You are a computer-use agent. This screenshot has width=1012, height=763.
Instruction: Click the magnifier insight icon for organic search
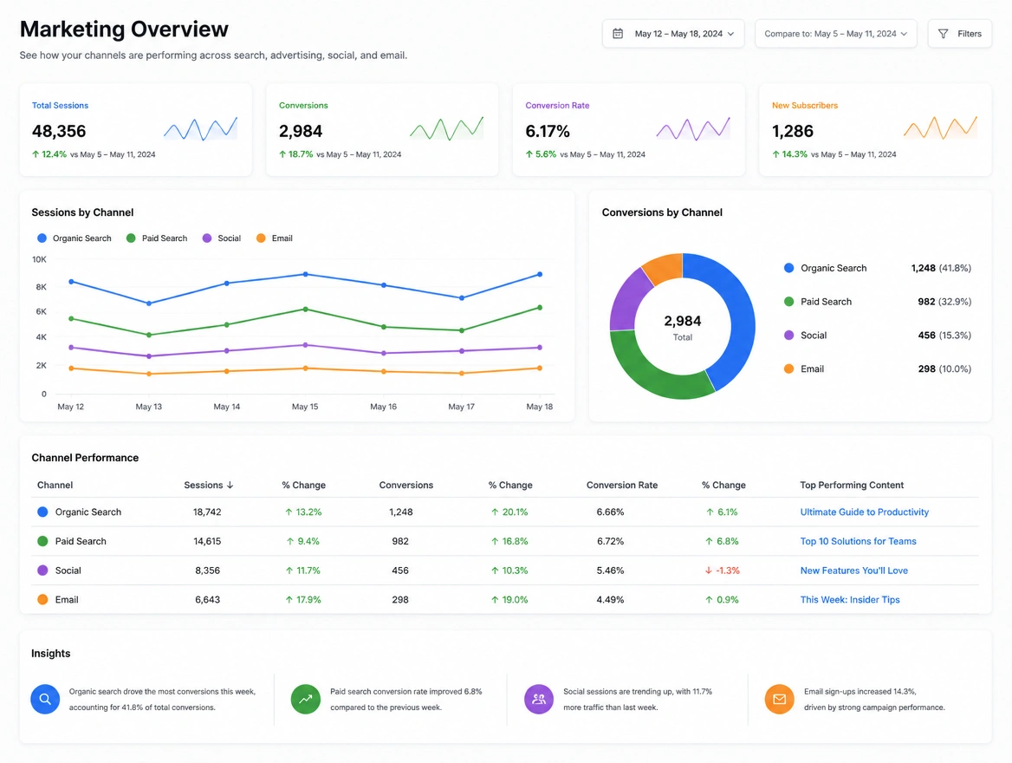45,699
